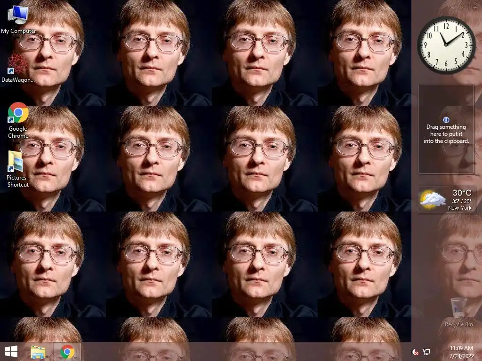Click the 30°C temperature reading
Viewport: 482px width, 361px height.
pos(462,193)
